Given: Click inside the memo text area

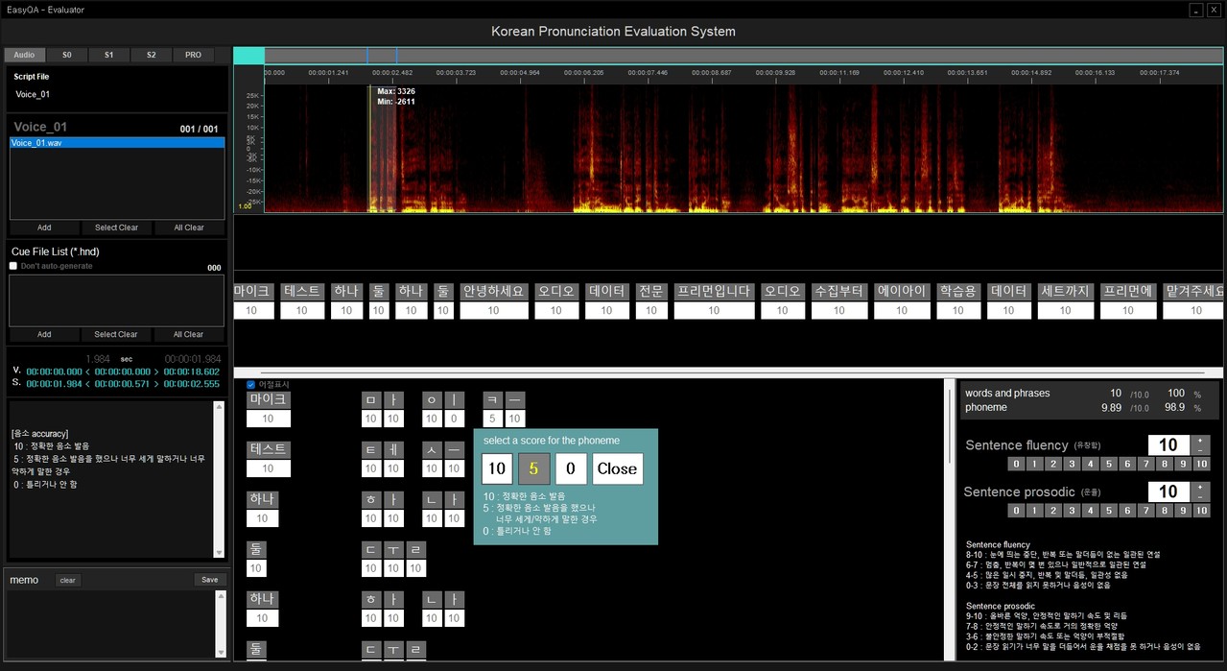Looking at the screenshot, I should coord(110,624).
